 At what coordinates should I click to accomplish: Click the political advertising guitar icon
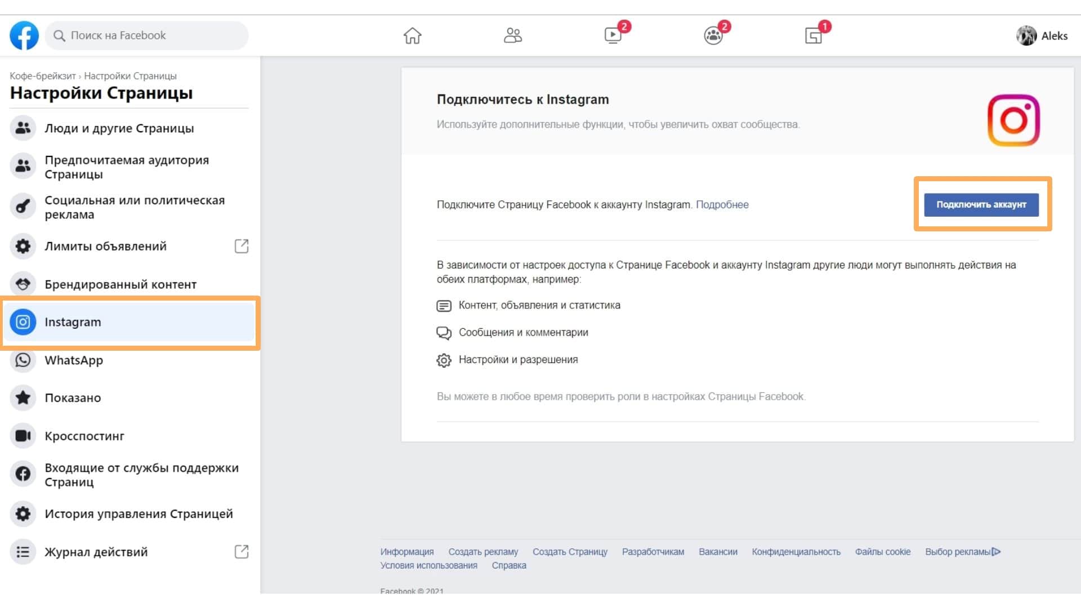[x=23, y=207]
